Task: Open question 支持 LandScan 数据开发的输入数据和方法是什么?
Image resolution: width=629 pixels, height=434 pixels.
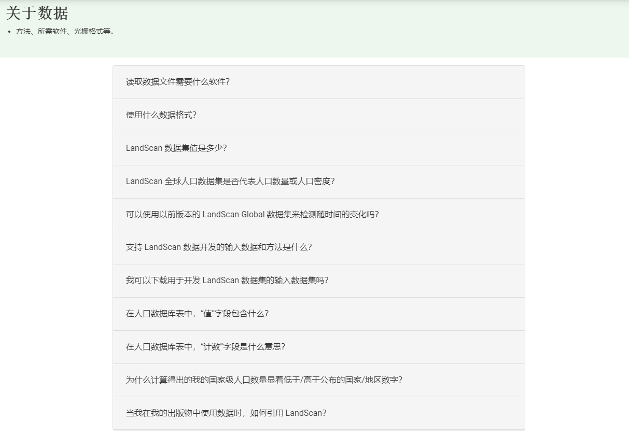Action: coord(318,247)
